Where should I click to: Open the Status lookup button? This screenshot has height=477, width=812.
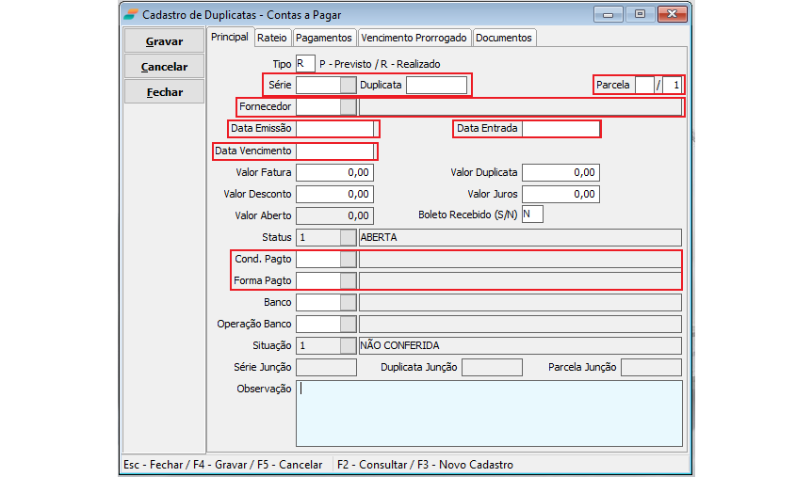coord(349,237)
